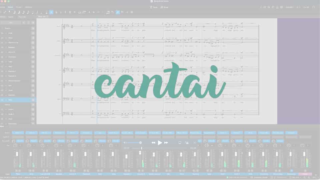Click the Master channel label in mixer

(x=305, y=174)
